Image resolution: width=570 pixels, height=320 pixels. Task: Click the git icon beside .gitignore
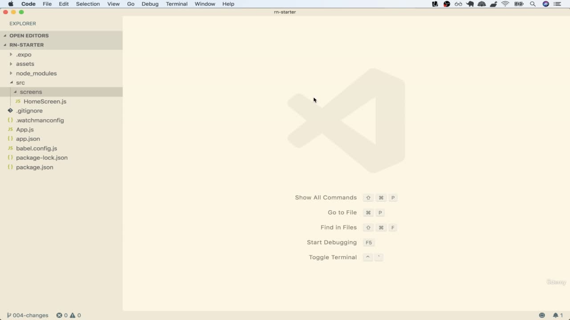[x=10, y=111]
